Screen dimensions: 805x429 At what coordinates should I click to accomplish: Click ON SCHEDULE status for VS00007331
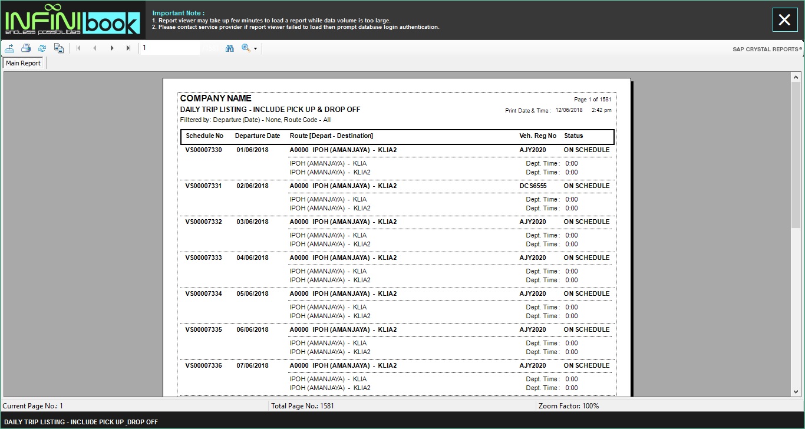586,186
